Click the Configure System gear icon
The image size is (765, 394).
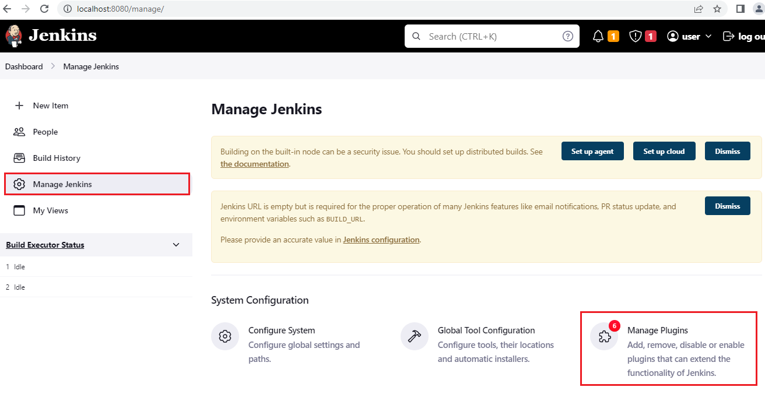pyautogui.click(x=225, y=336)
